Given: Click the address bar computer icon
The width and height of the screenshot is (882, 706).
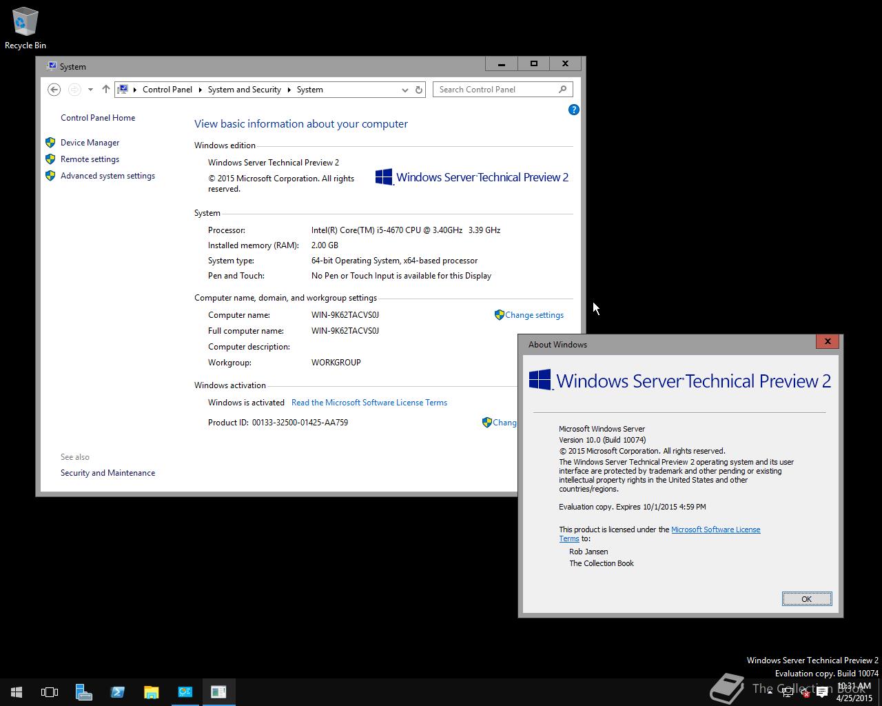Looking at the screenshot, I should click(123, 90).
